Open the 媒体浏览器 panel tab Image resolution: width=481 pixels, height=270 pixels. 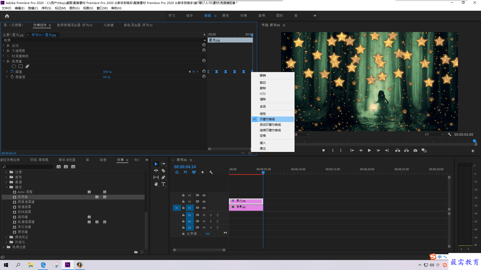tap(67, 160)
